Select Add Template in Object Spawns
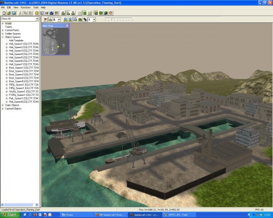 coord(15,40)
